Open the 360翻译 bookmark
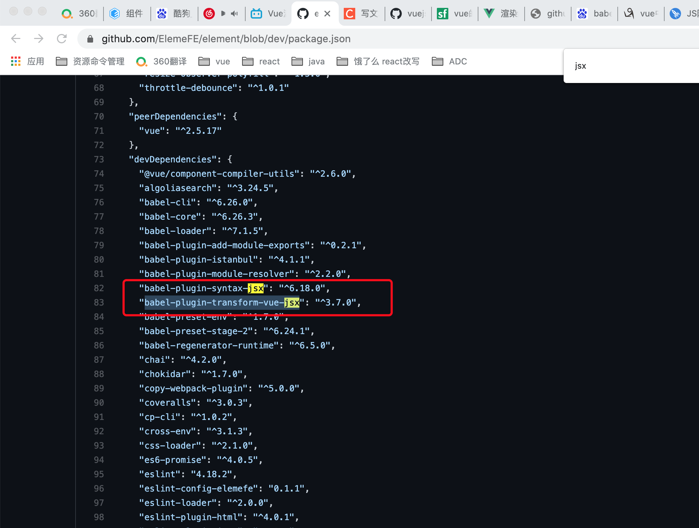Screen dimensions: 699x528 point(162,62)
